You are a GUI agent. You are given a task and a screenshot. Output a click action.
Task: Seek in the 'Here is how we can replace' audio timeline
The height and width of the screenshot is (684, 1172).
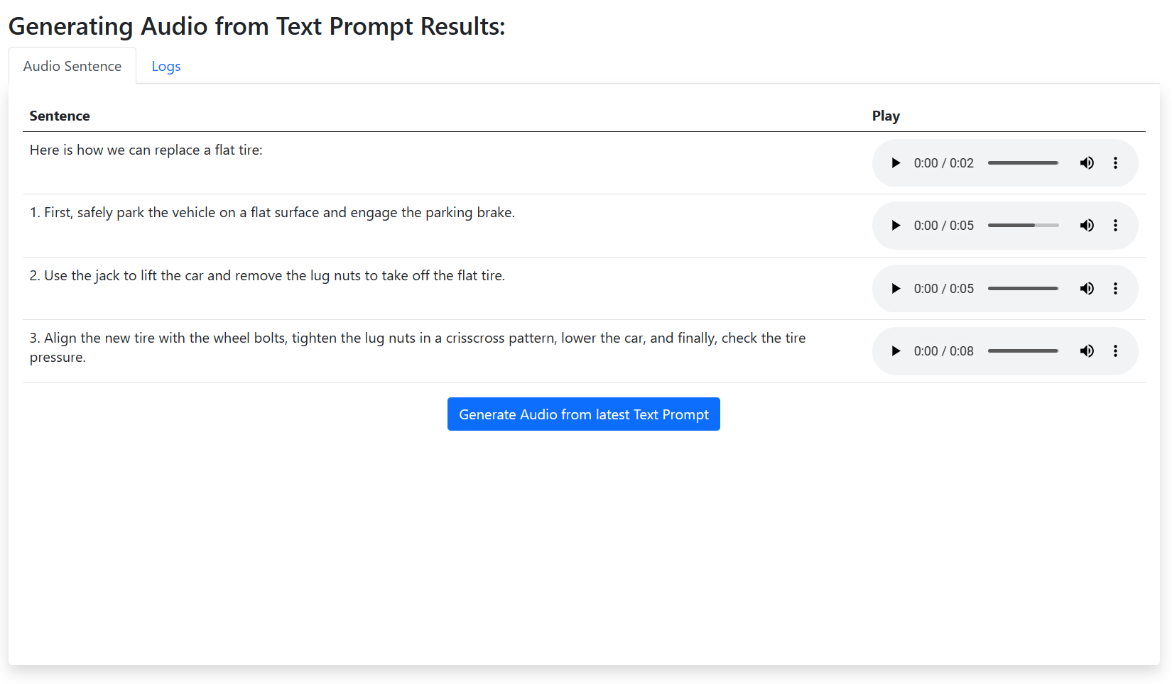pyautogui.click(x=1023, y=163)
